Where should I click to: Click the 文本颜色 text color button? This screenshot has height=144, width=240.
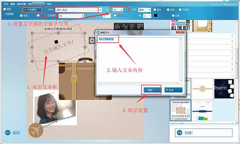pyautogui.click(x=32, y=10)
